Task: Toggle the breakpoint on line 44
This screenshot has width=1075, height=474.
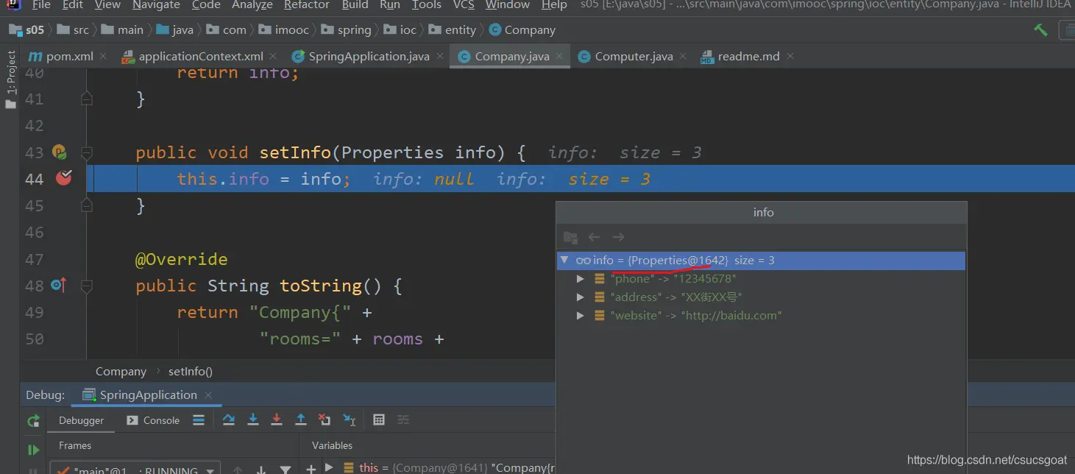Action: pos(64,178)
